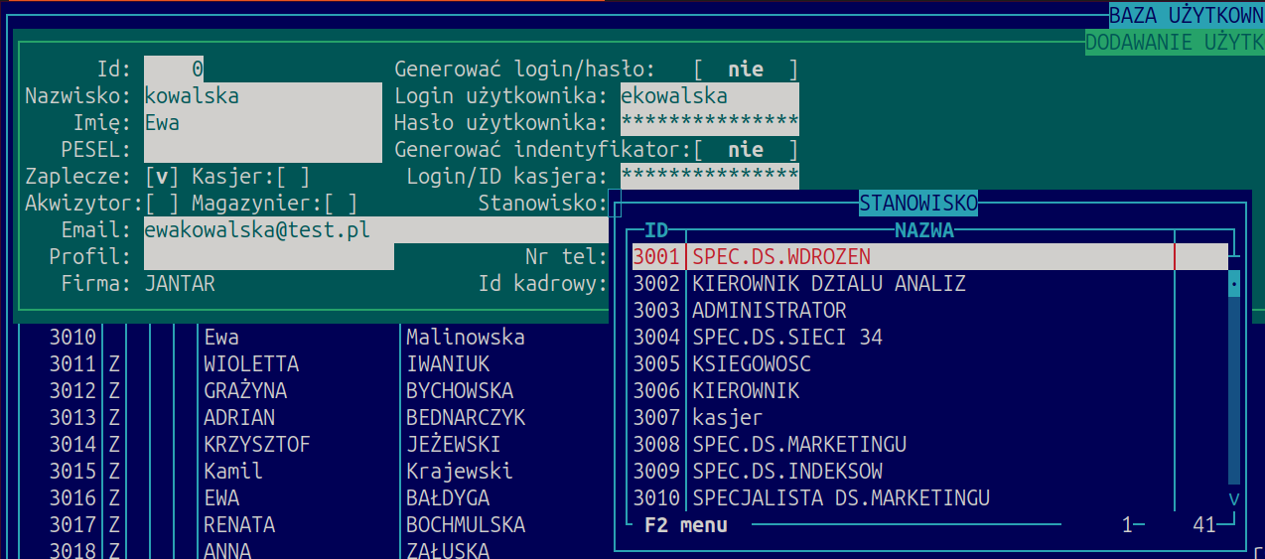Select user row 3013 ADRIAN BEDNARCZYK
This screenshot has height=559, width=1265.
point(288,418)
